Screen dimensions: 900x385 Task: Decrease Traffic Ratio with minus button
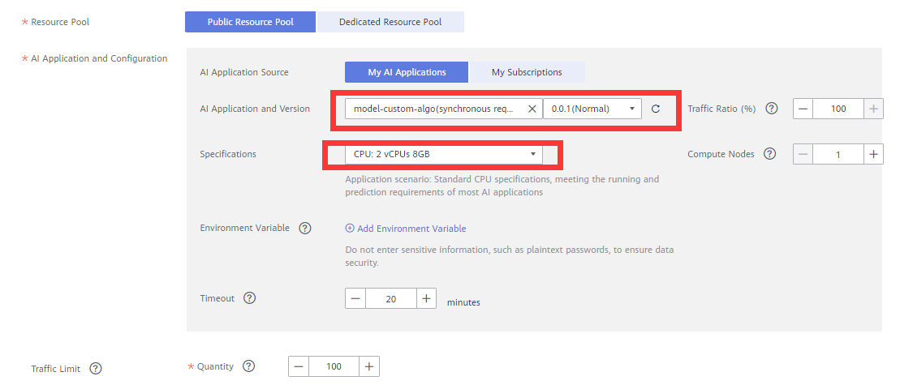[x=803, y=109]
